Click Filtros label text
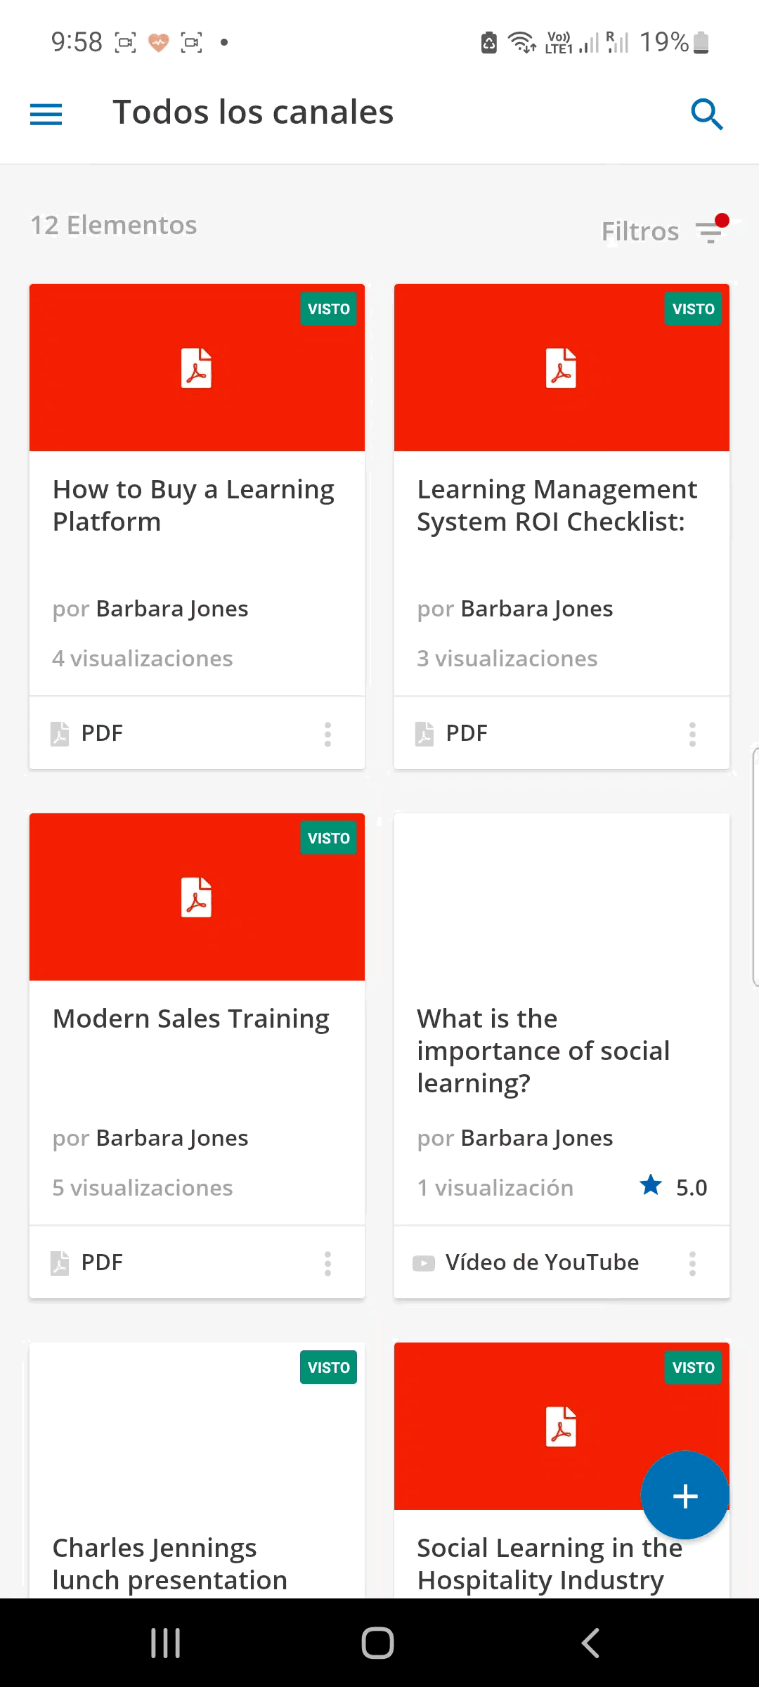 tap(640, 231)
